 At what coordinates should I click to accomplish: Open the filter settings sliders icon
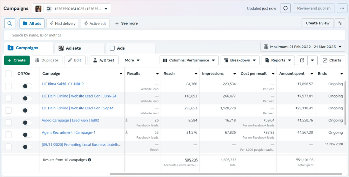point(340,23)
